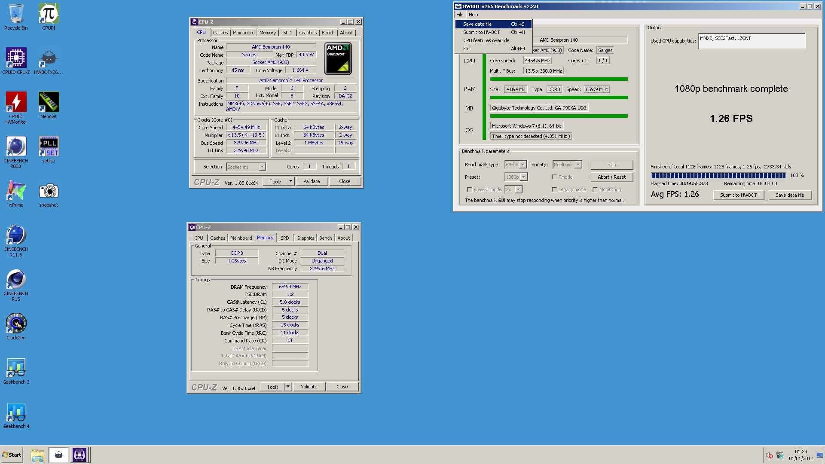Image resolution: width=825 pixels, height=464 pixels.
Task: Open the Windows Explorer taskbar icon
Action: [x=37, y=455]
